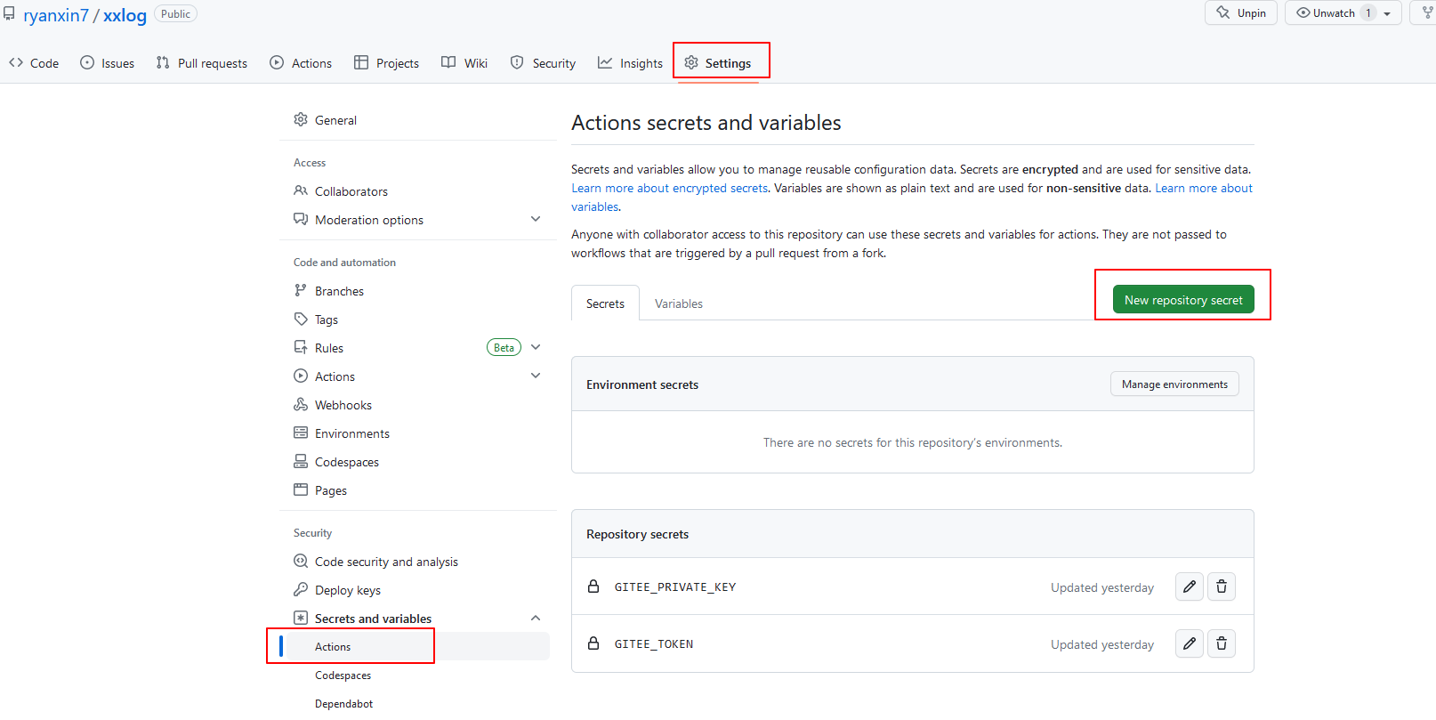Click the Tags tag icon
This screenshot has width=1436, height=720.
click(301, 319)
